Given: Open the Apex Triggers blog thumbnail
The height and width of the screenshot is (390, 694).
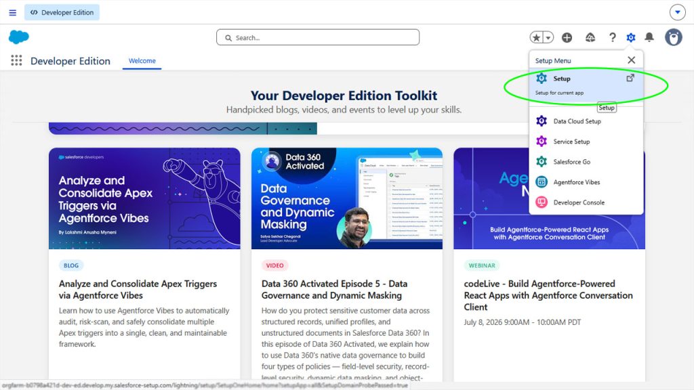Looking at the screenshot, I should coord(144,198).
